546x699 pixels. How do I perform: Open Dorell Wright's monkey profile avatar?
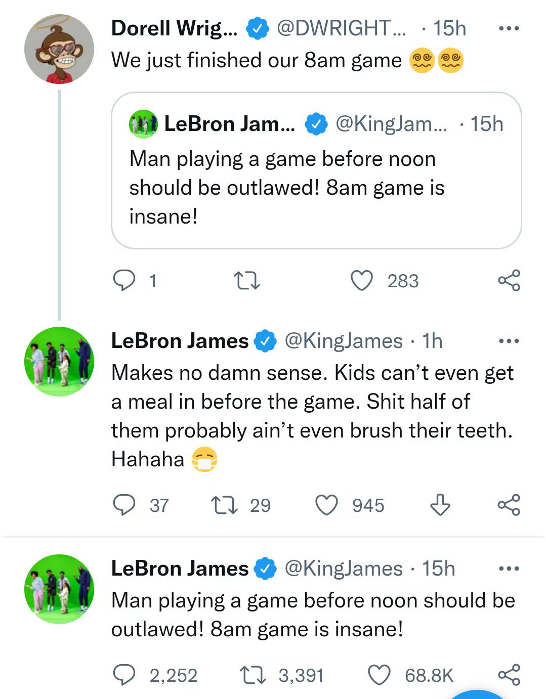coord(59,49)
